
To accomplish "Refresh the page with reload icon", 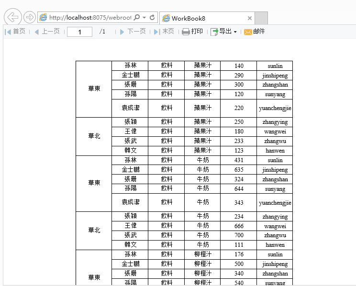I will [x=152, y=18].
